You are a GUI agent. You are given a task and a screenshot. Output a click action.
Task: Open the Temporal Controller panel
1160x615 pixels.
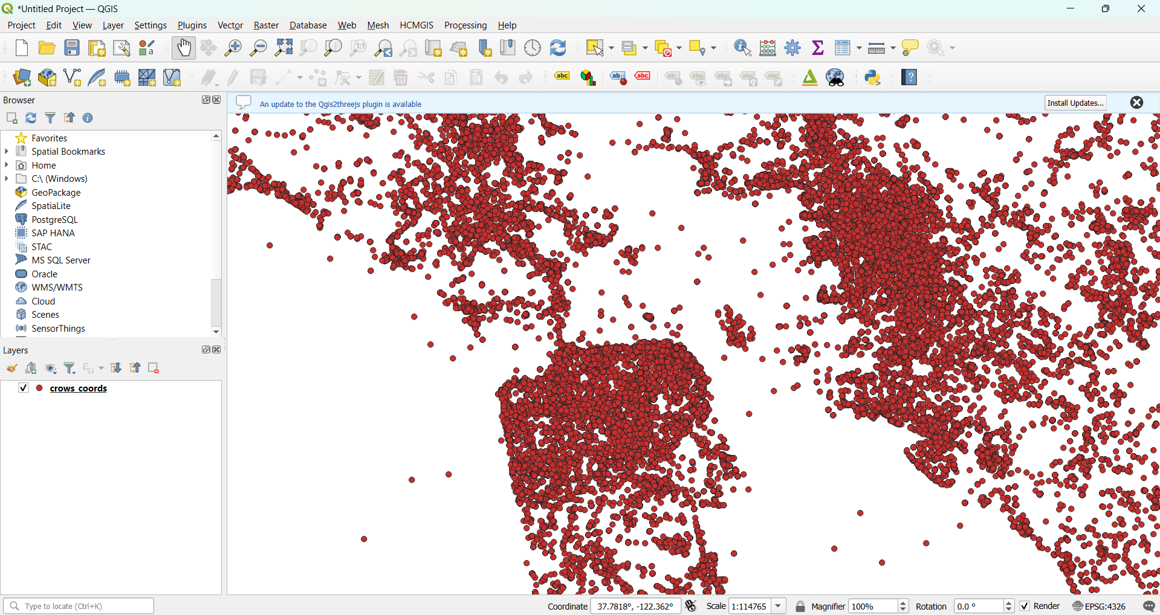532,48
